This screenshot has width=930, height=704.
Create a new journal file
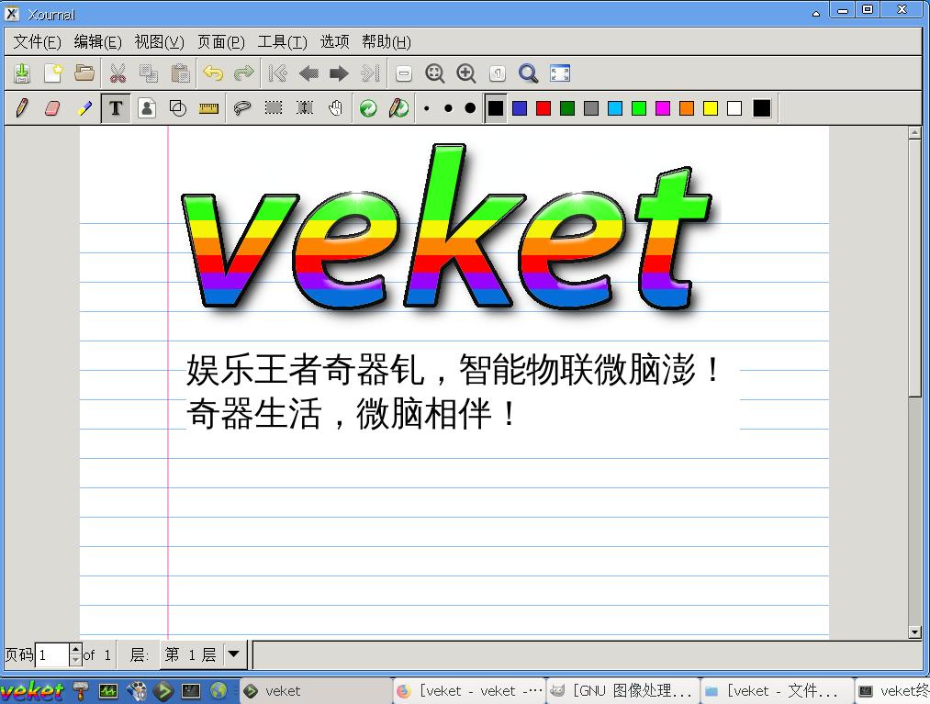tap(52, 73)
